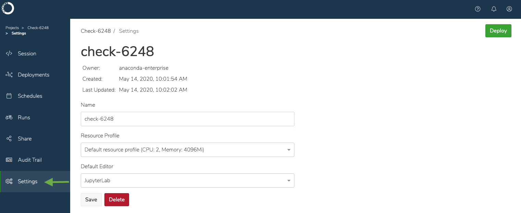Screen dimensions: 521x213
Task: Open the user account icon
Action: 509,9
